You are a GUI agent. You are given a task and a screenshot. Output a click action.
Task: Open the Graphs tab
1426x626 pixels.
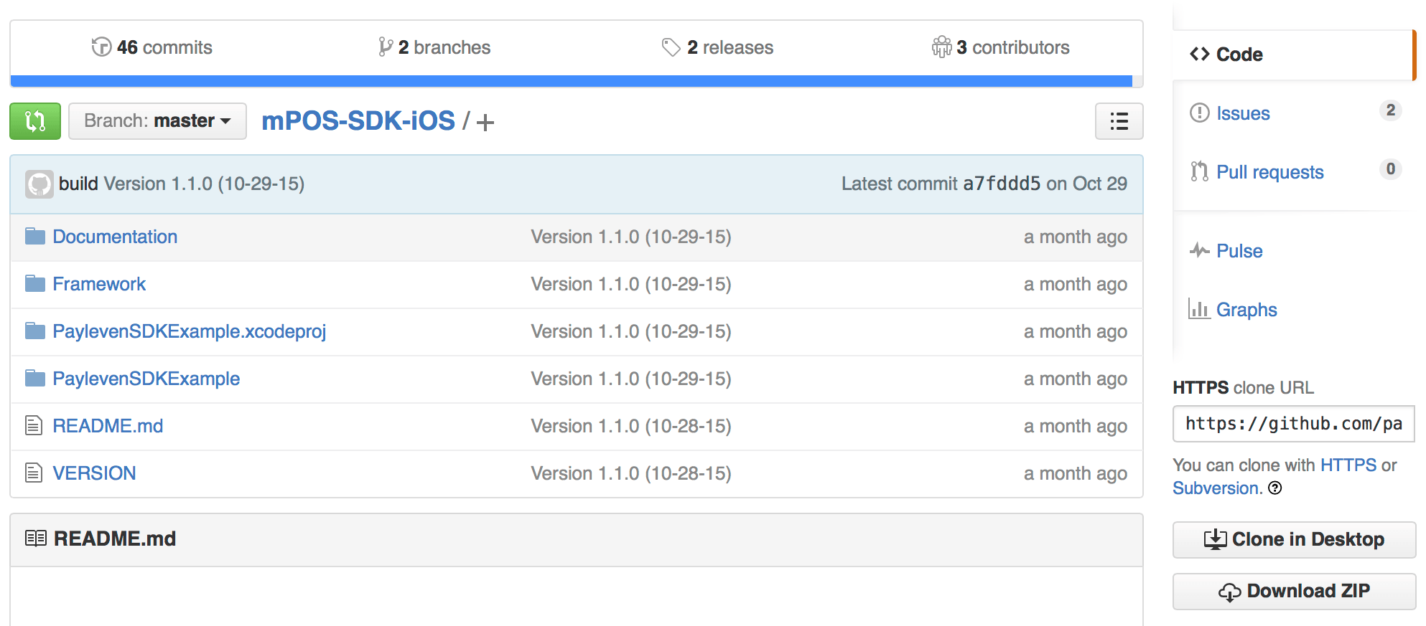point(1246,310)
